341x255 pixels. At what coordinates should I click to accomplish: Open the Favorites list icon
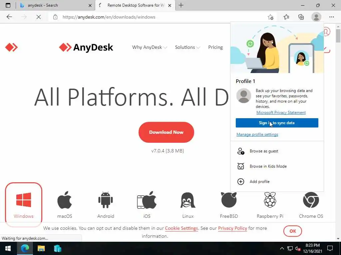[286, 17]
